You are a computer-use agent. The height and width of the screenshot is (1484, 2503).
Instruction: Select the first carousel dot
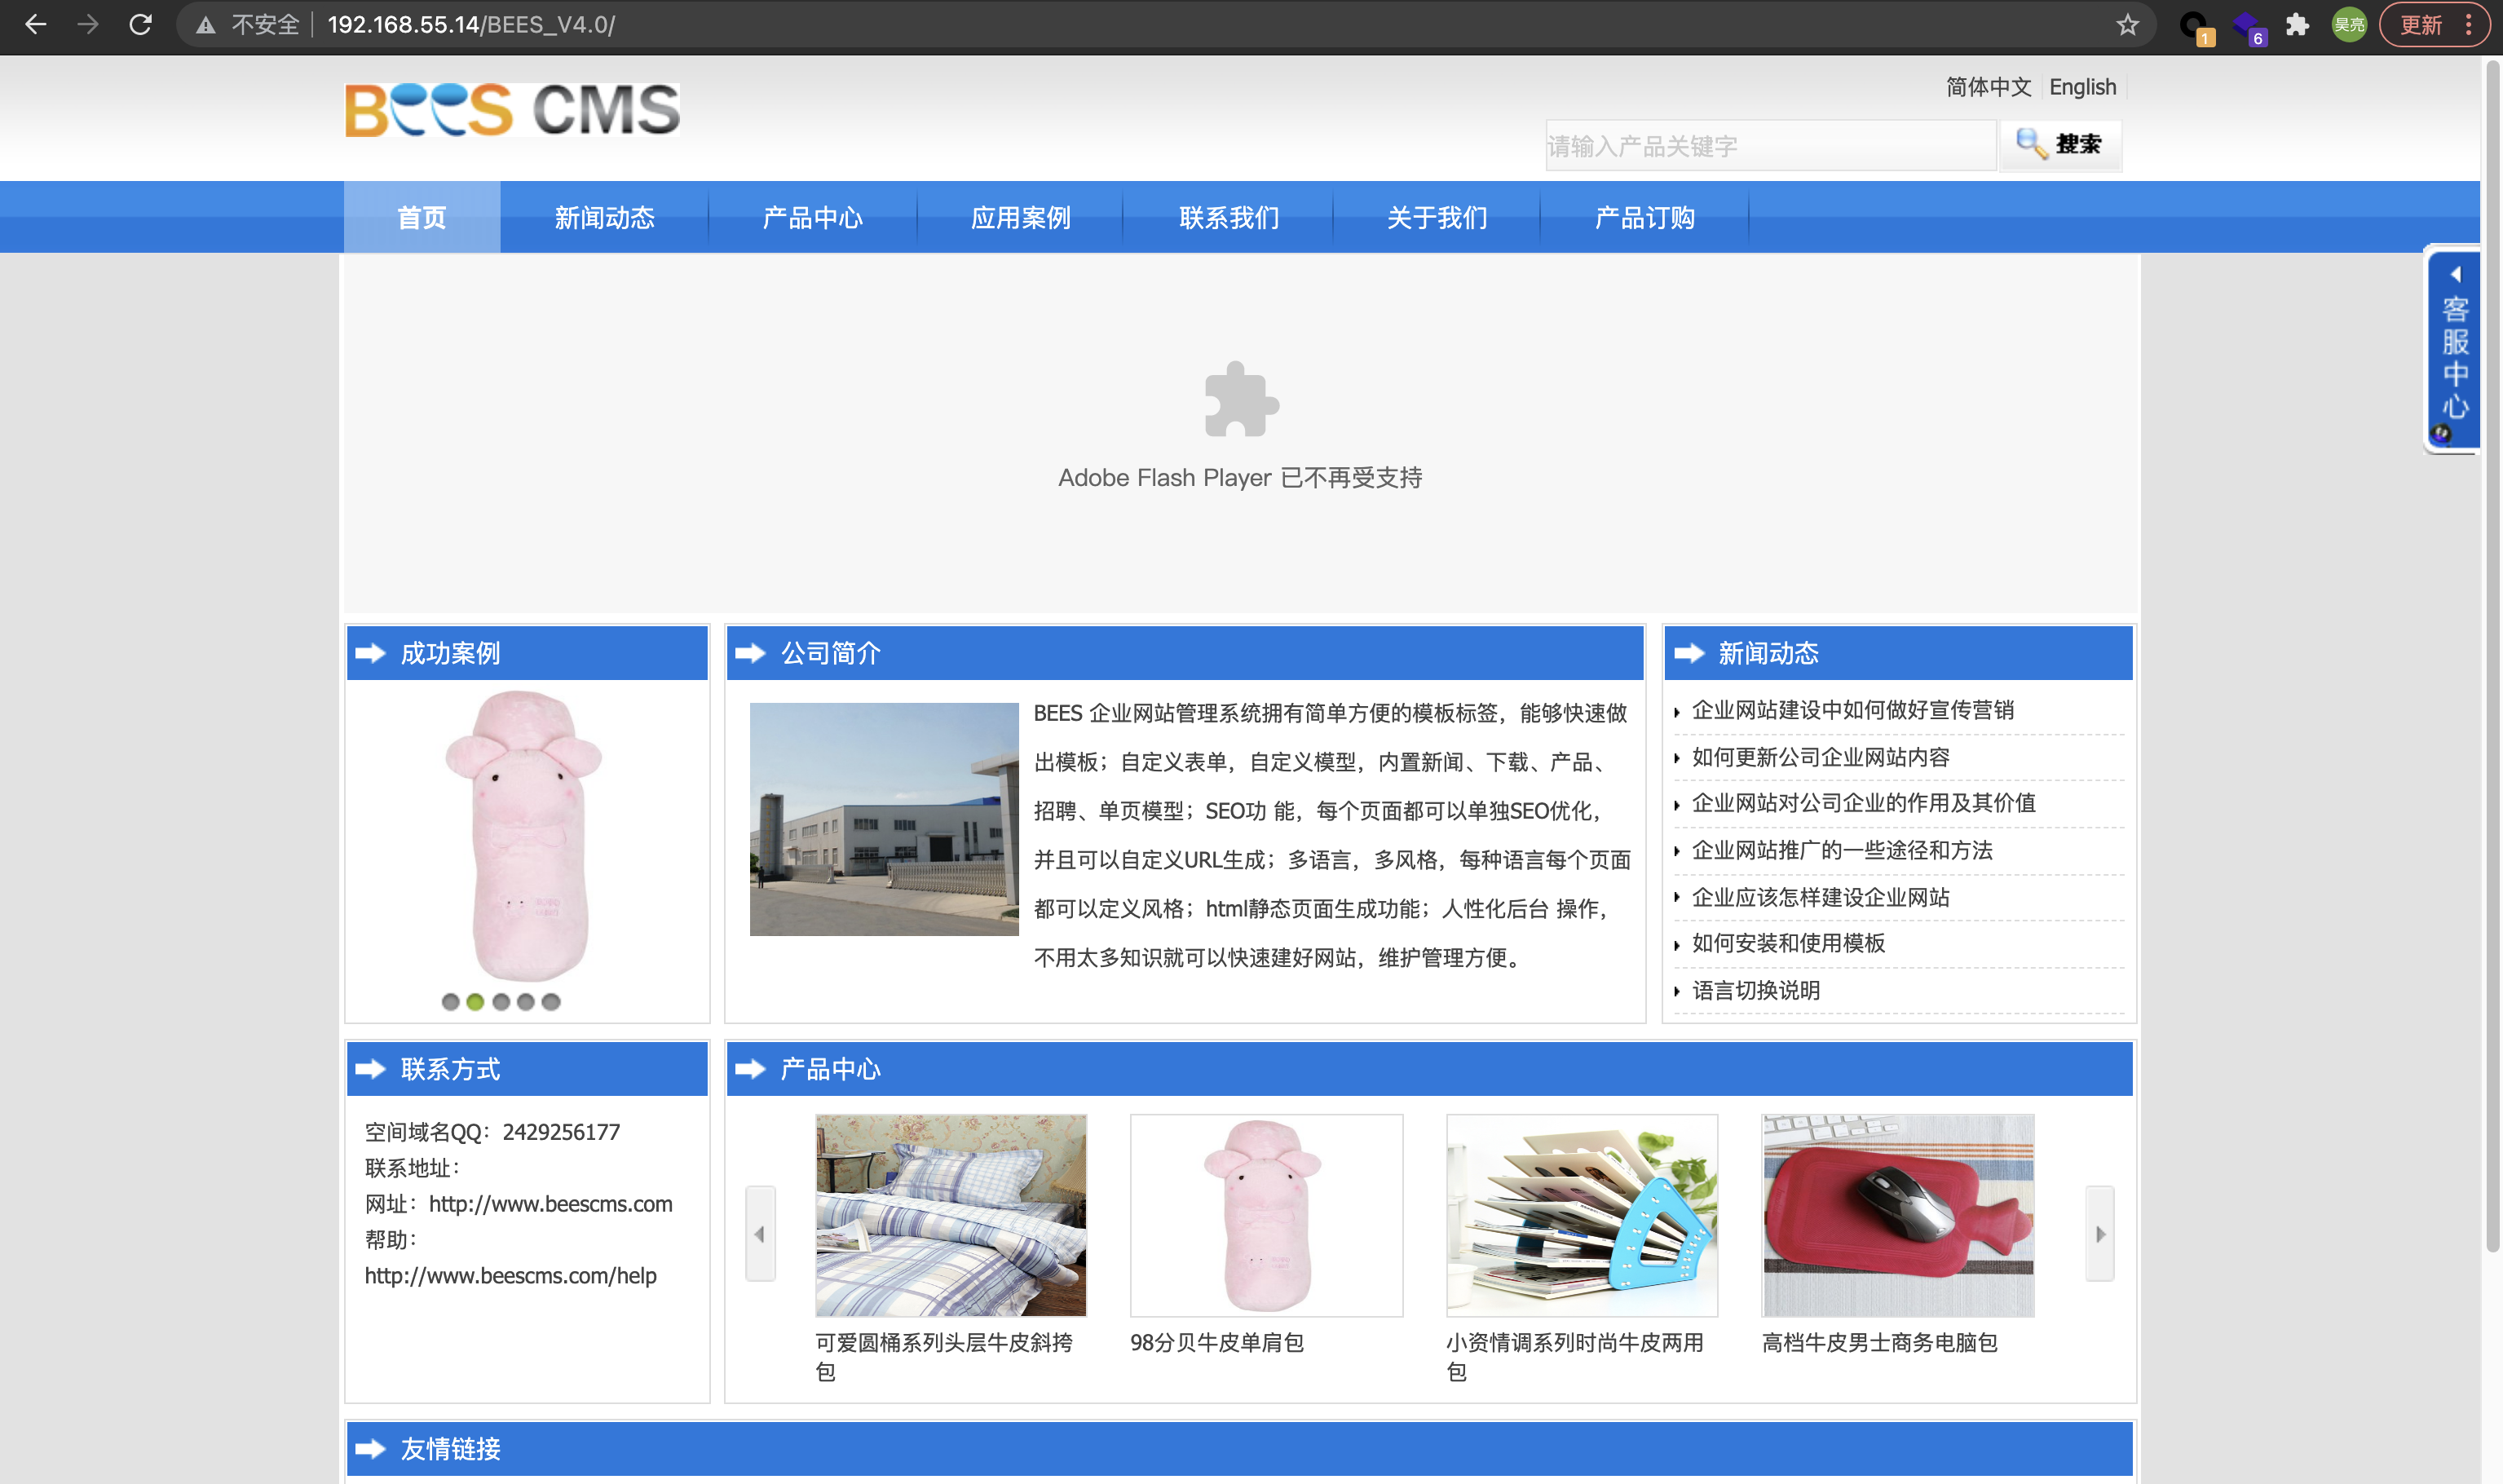(450, 1002)
